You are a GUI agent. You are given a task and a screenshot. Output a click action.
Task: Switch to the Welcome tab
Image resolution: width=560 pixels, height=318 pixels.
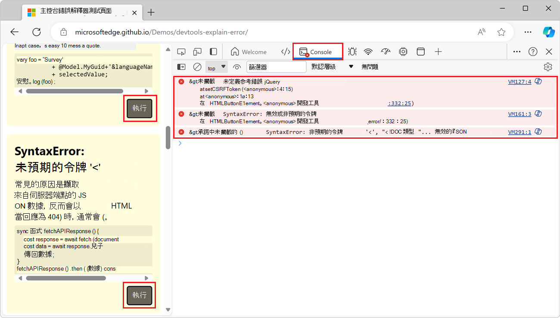(249, 51)
